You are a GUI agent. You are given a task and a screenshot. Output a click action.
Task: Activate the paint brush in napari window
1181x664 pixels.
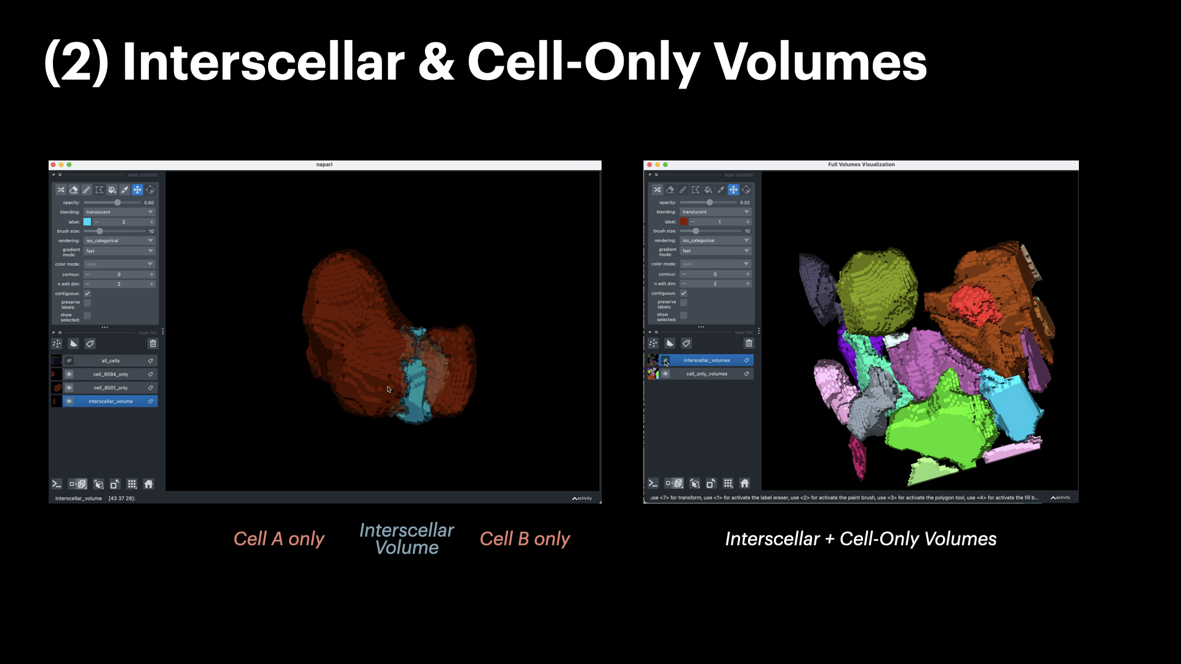click(87, 190)
